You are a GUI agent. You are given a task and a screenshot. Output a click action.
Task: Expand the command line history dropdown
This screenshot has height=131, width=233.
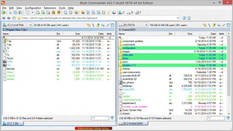coord(178,18)
